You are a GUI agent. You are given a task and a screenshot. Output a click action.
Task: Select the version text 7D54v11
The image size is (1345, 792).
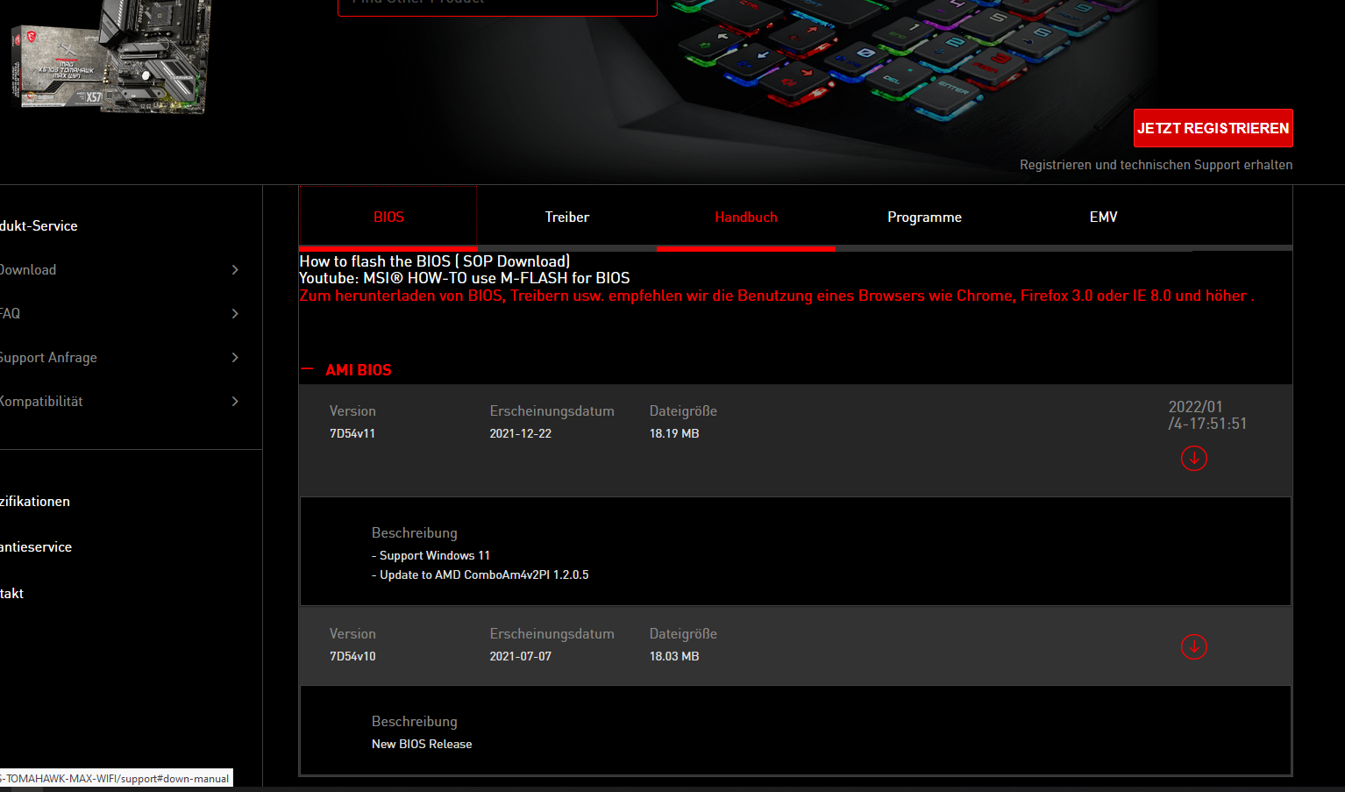coord(352,433)
